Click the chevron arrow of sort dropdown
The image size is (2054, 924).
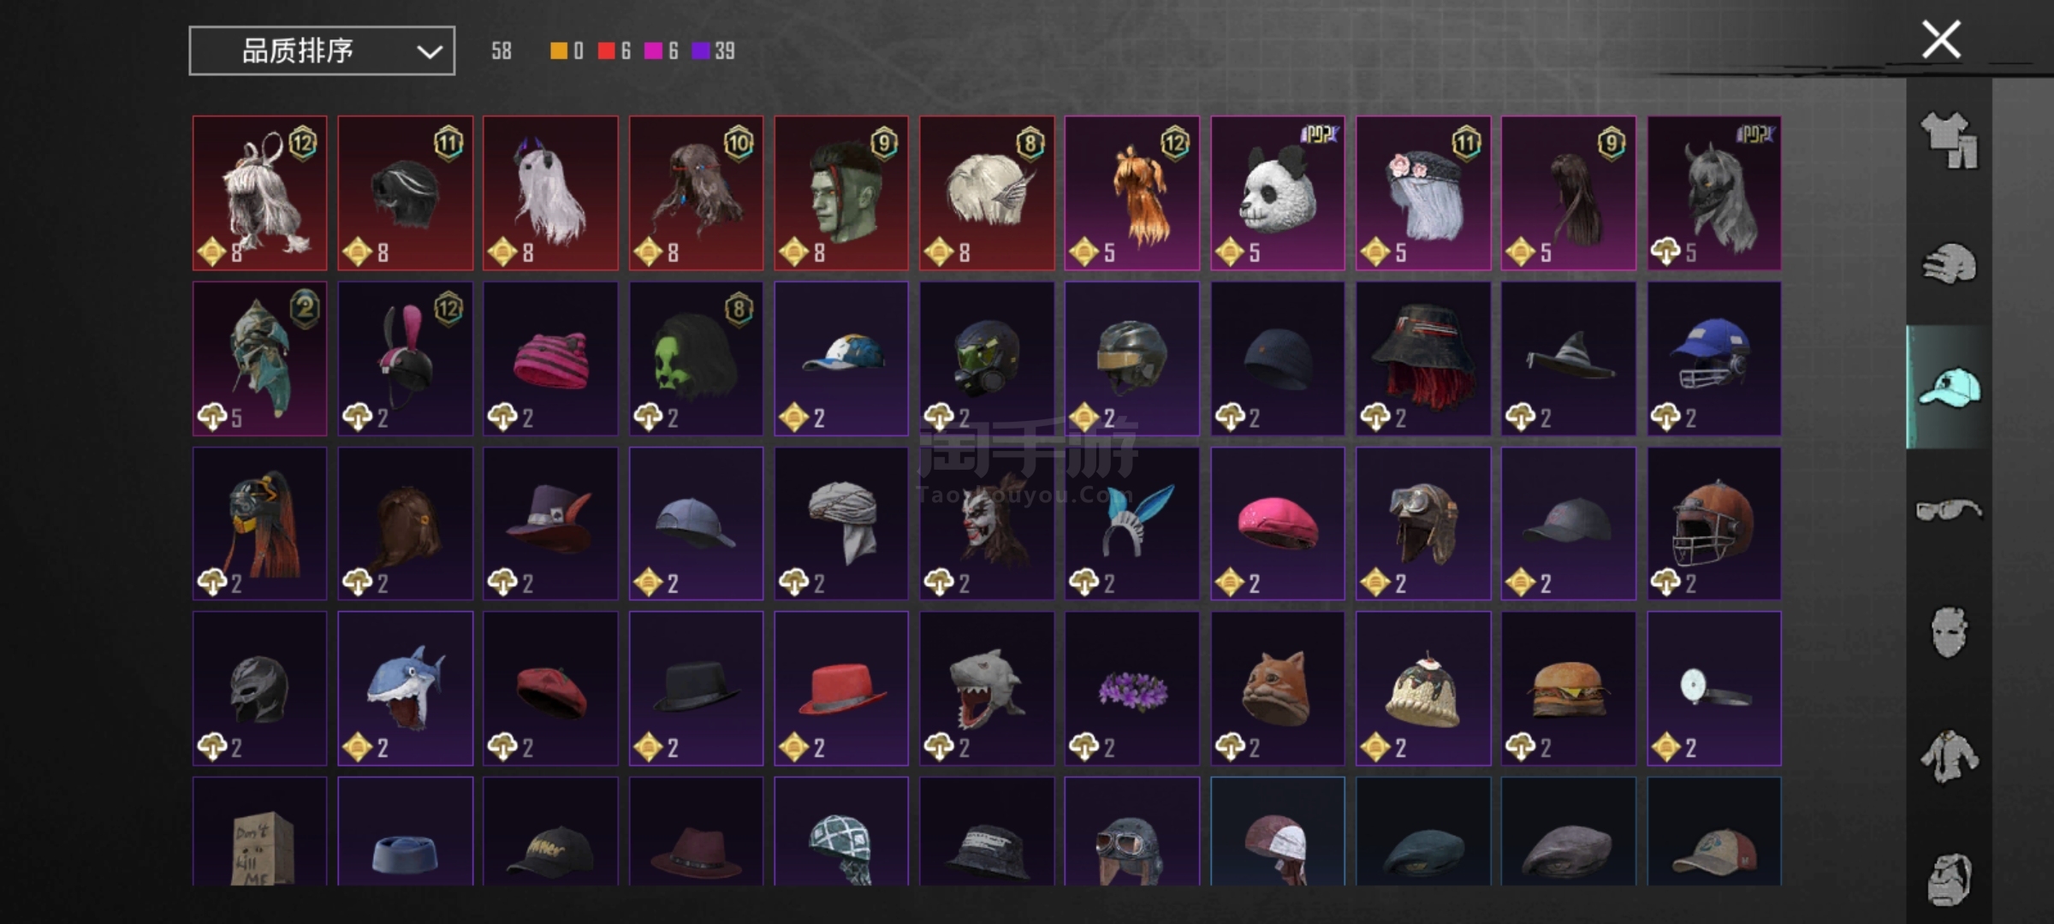(430, 52)
